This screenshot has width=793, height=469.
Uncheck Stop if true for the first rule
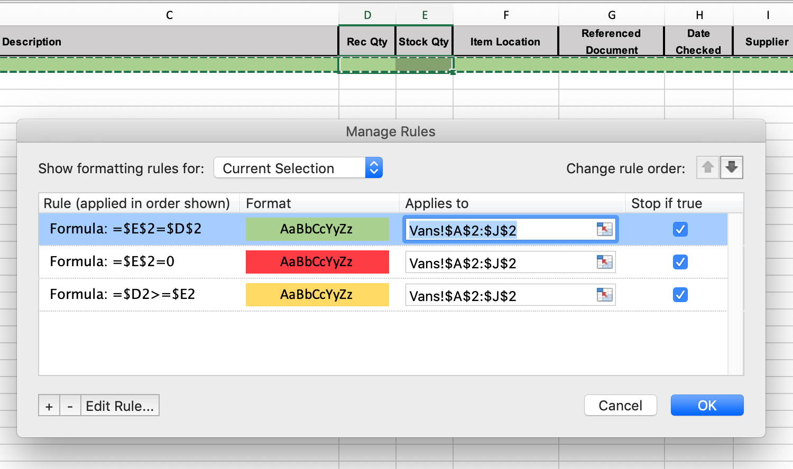[x=680, y=229]
